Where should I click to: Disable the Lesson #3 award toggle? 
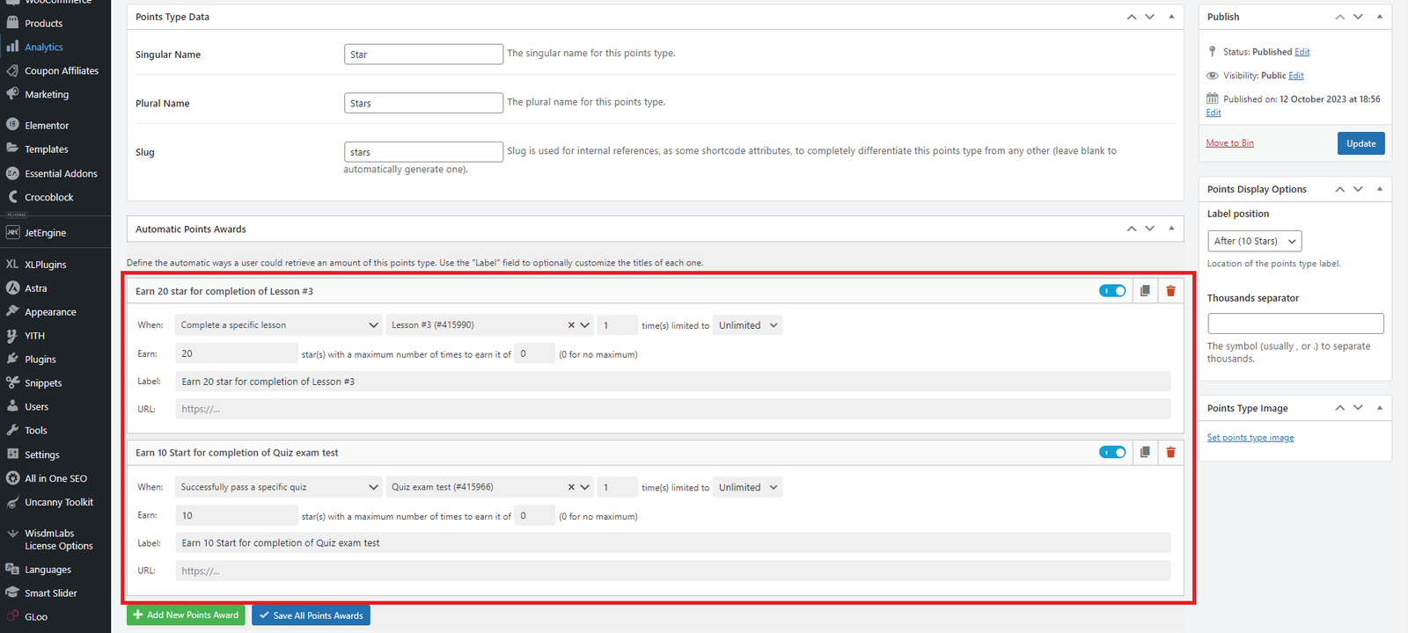[1112, 291]
